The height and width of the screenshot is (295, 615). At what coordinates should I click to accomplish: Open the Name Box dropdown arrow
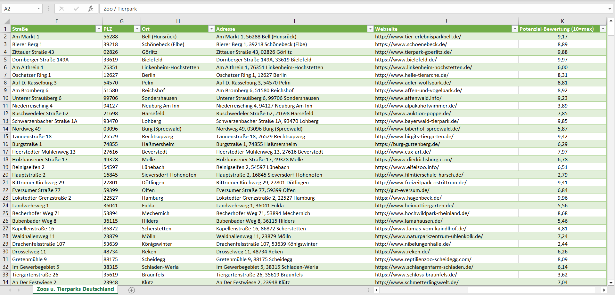[x=38, y=9]
